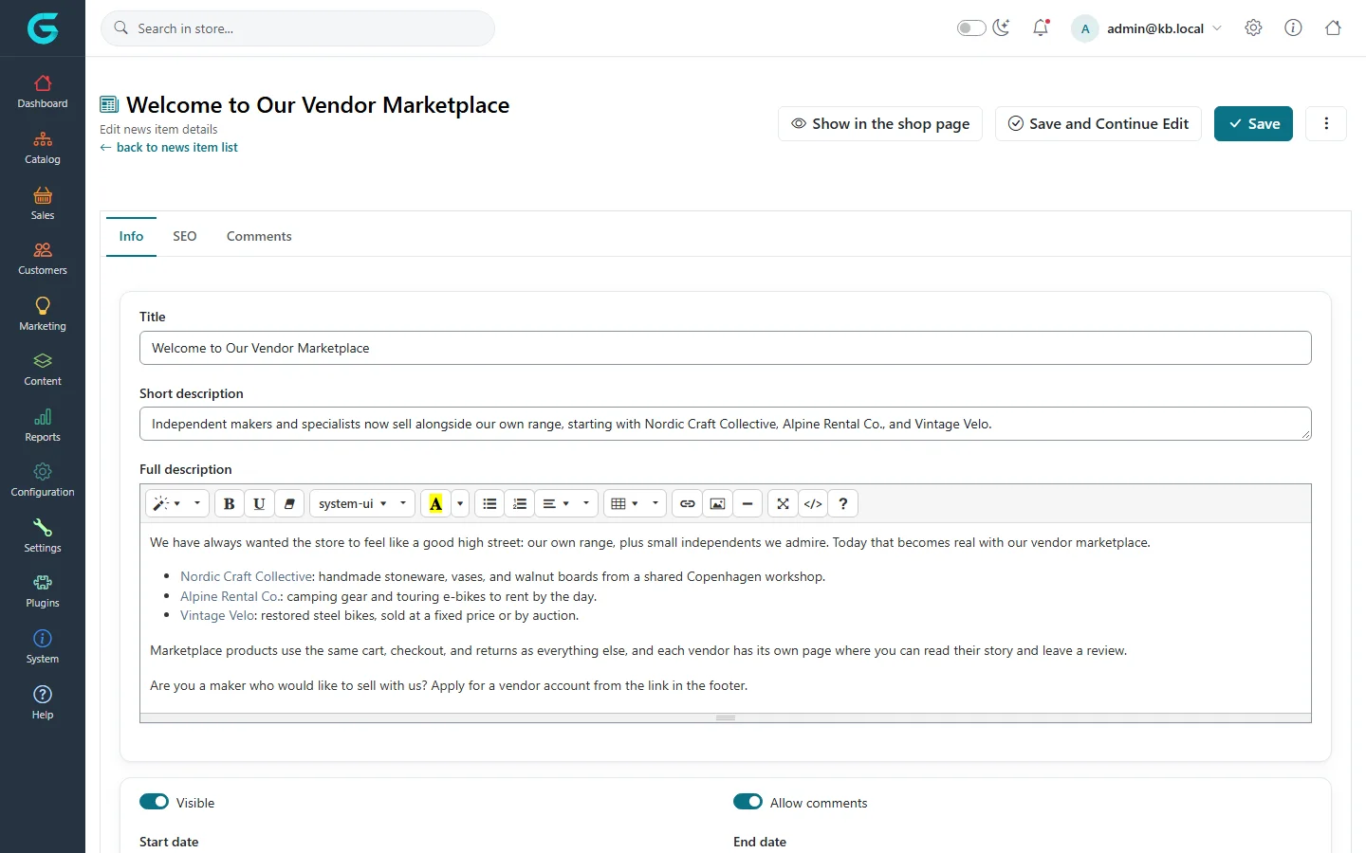Open the three-dot more actions menu
1366x853 pixels.
(x=1326, y=123)
